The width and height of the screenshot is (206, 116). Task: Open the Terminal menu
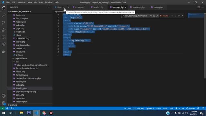[49, 2]
